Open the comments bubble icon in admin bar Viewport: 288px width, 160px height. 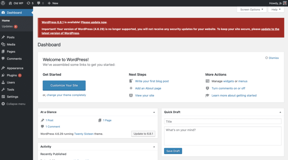pyautogui.click(x=39, y=3)
